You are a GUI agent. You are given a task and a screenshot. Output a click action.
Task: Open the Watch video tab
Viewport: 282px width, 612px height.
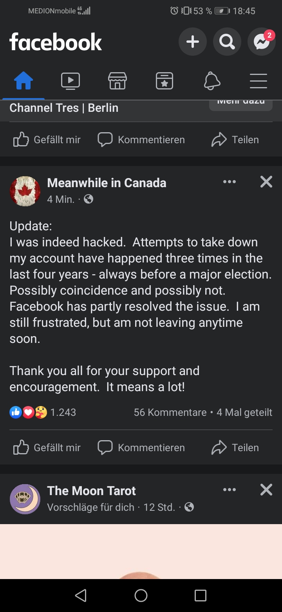(x=70, y=81)
